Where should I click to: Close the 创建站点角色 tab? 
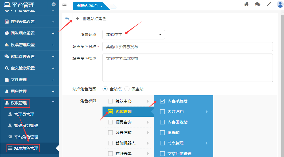tap(101, 6)
